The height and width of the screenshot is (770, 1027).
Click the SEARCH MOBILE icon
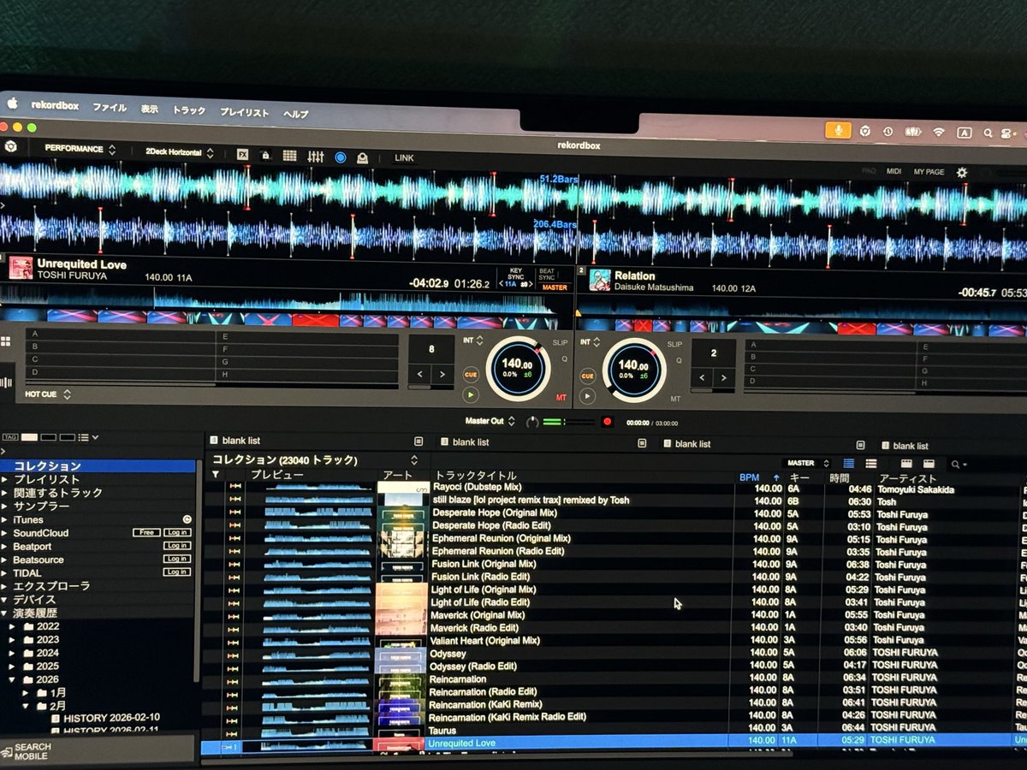tap(7, 752)
